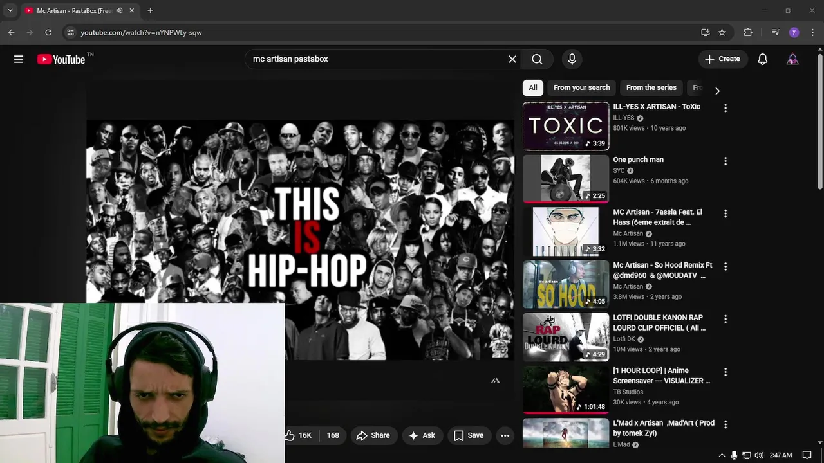The height and width of the screenshot is (463, 824).
Task: Like the video with 16K
Action: tap(301, 435)
